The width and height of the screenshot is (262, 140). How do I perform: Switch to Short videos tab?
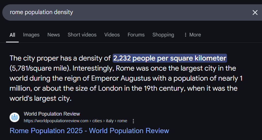tap(82, 35)
